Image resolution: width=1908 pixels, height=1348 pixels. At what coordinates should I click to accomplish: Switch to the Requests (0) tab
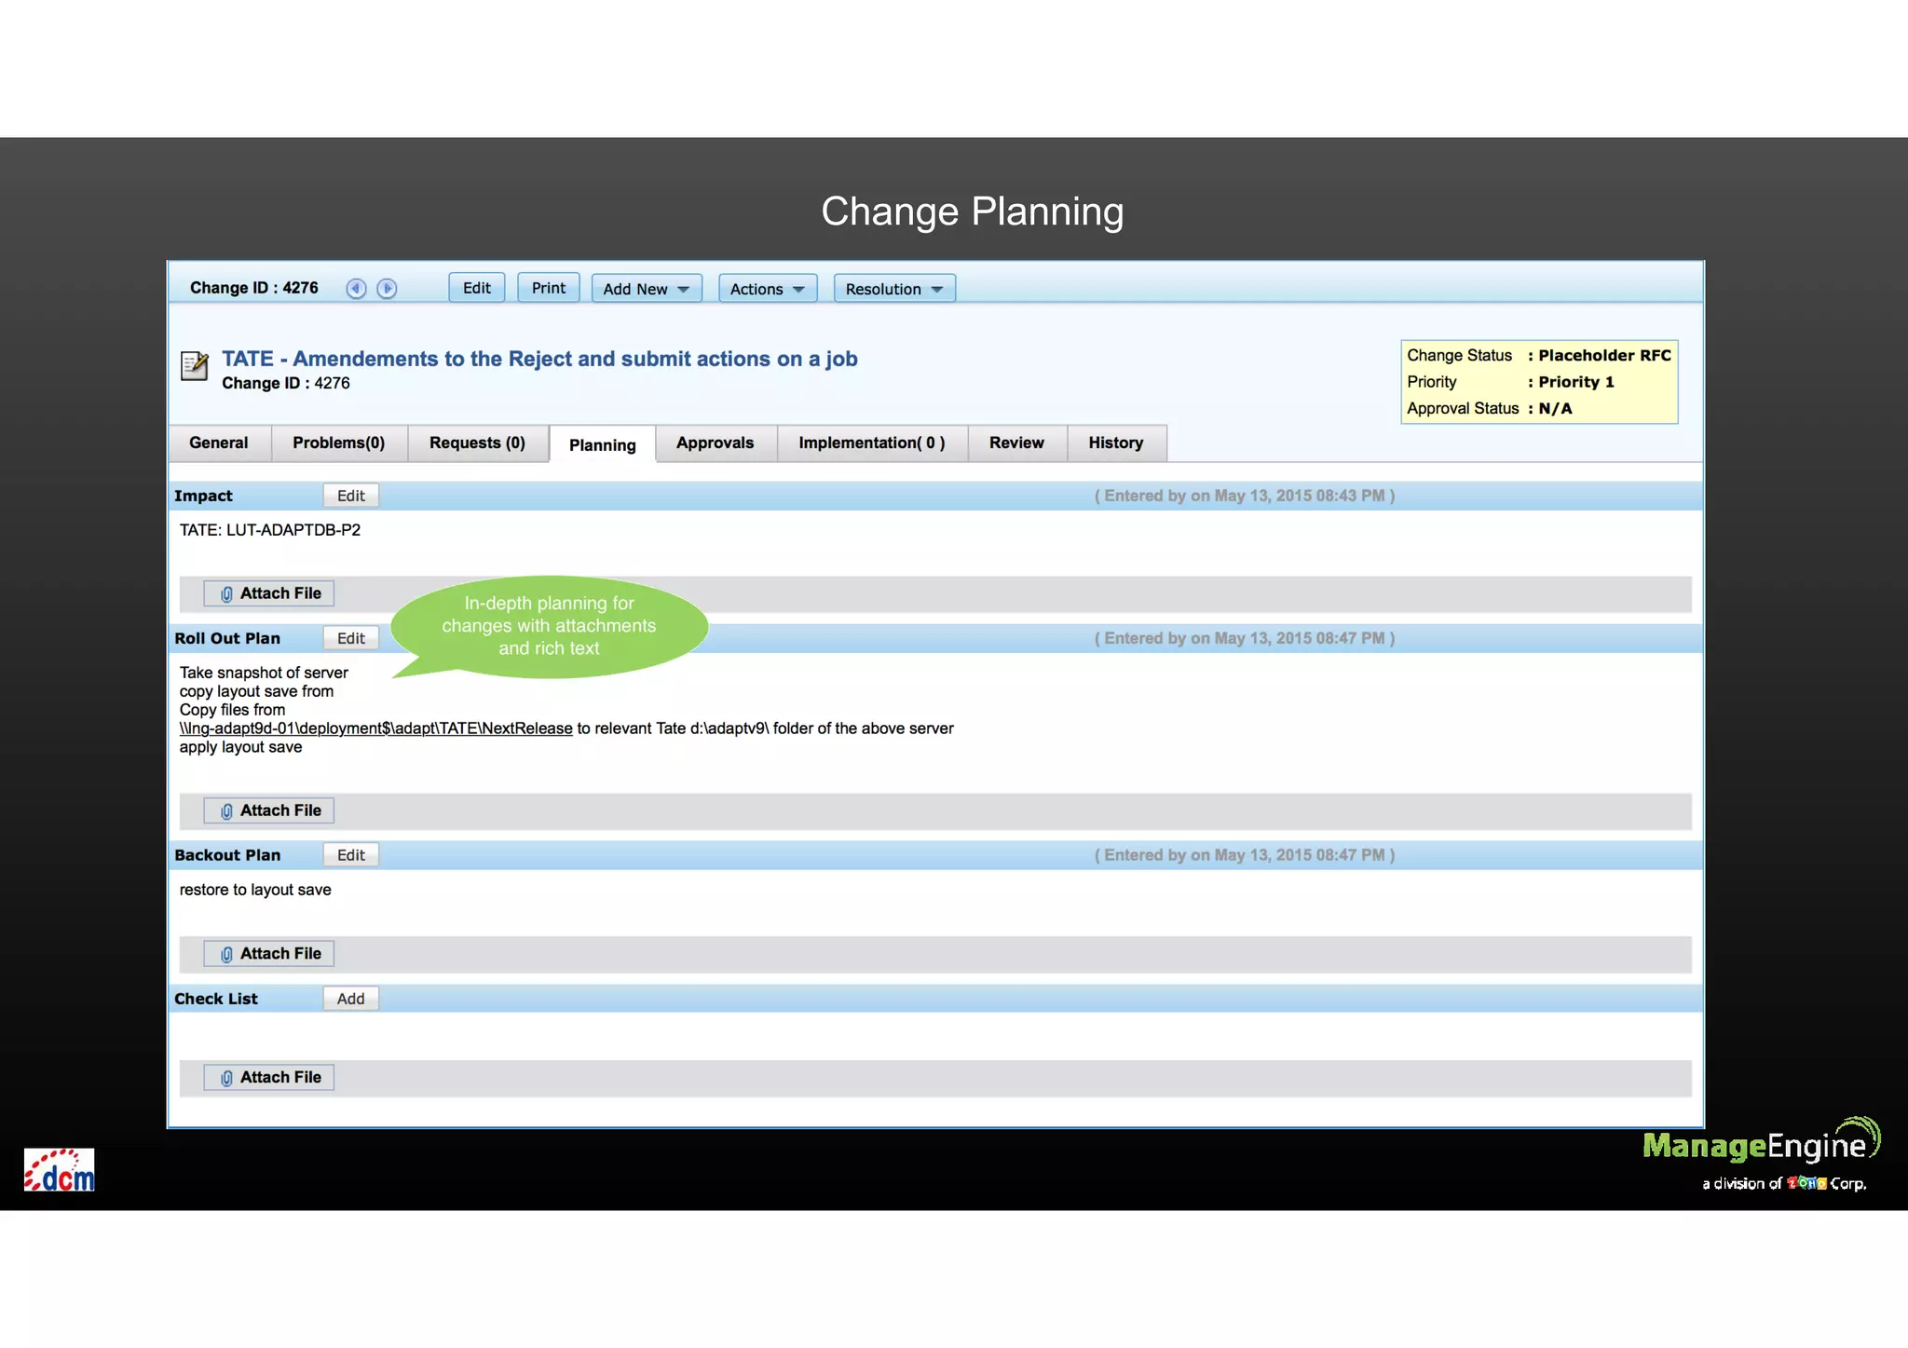point(477,443)
